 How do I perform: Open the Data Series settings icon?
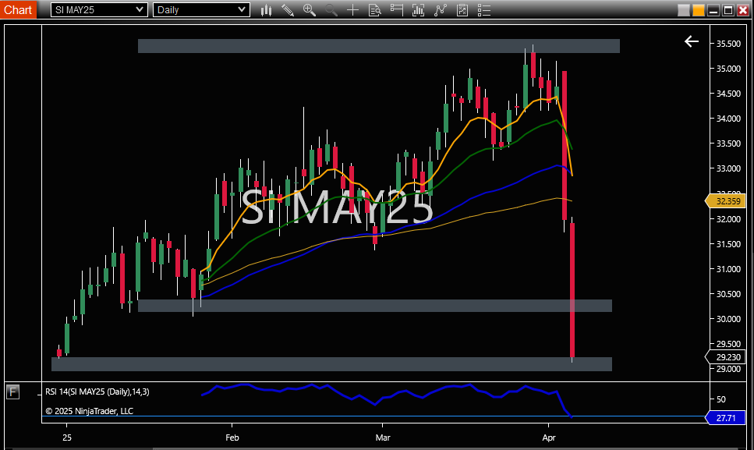coord(419,10)
